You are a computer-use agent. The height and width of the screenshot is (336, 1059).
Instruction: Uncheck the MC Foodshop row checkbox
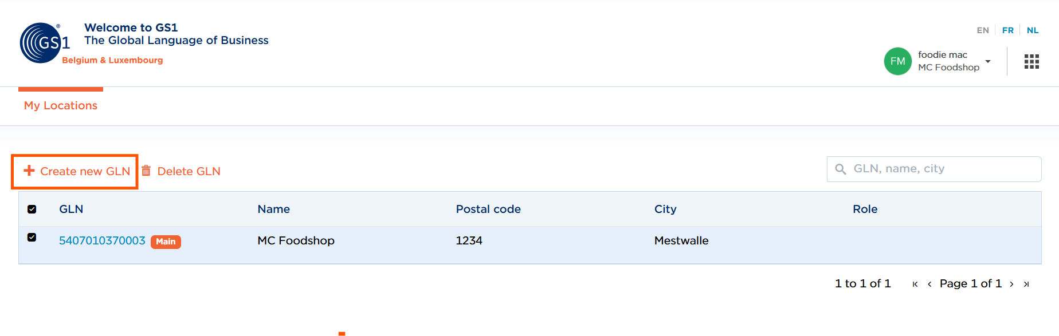(x=32, y=237)
